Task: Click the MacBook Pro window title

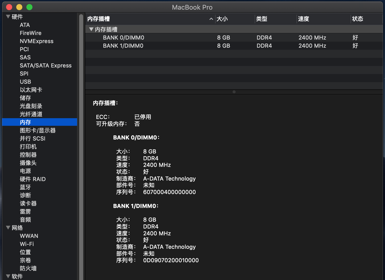Action: (x=192, y=7)
